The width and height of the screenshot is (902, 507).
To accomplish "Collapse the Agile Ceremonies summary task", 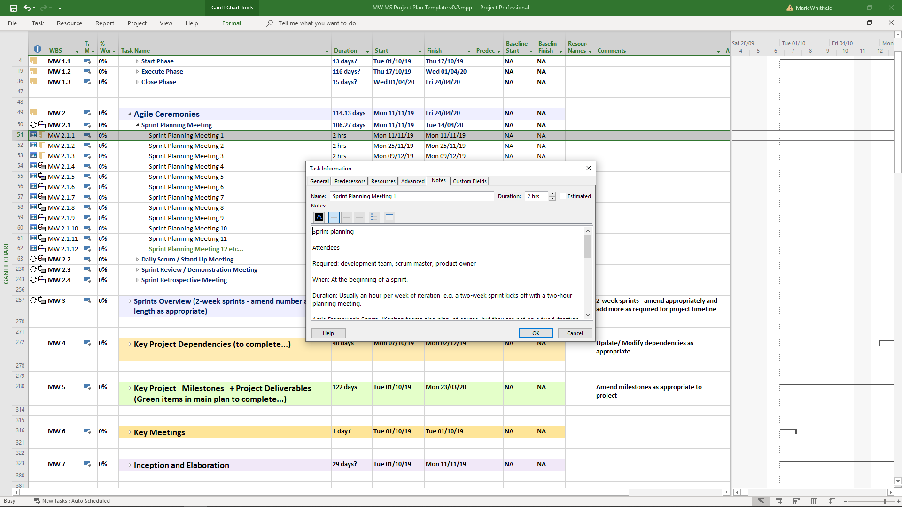I will click(x=130, y=114).
